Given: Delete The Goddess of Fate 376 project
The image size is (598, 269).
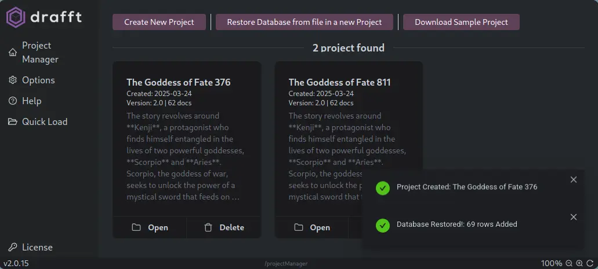Looking at the screenshot, I should pyautogui.click(x=224, y=227).
